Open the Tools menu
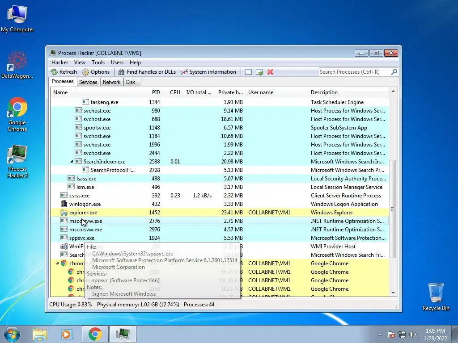Screen dimensions: 458x343 click(98, 63)
